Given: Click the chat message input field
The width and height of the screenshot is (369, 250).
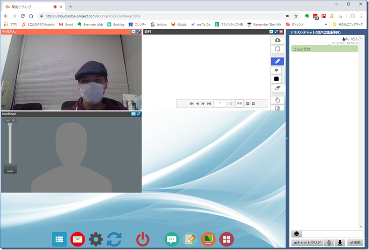Looking at the screenshot, I should click(332, 234).
